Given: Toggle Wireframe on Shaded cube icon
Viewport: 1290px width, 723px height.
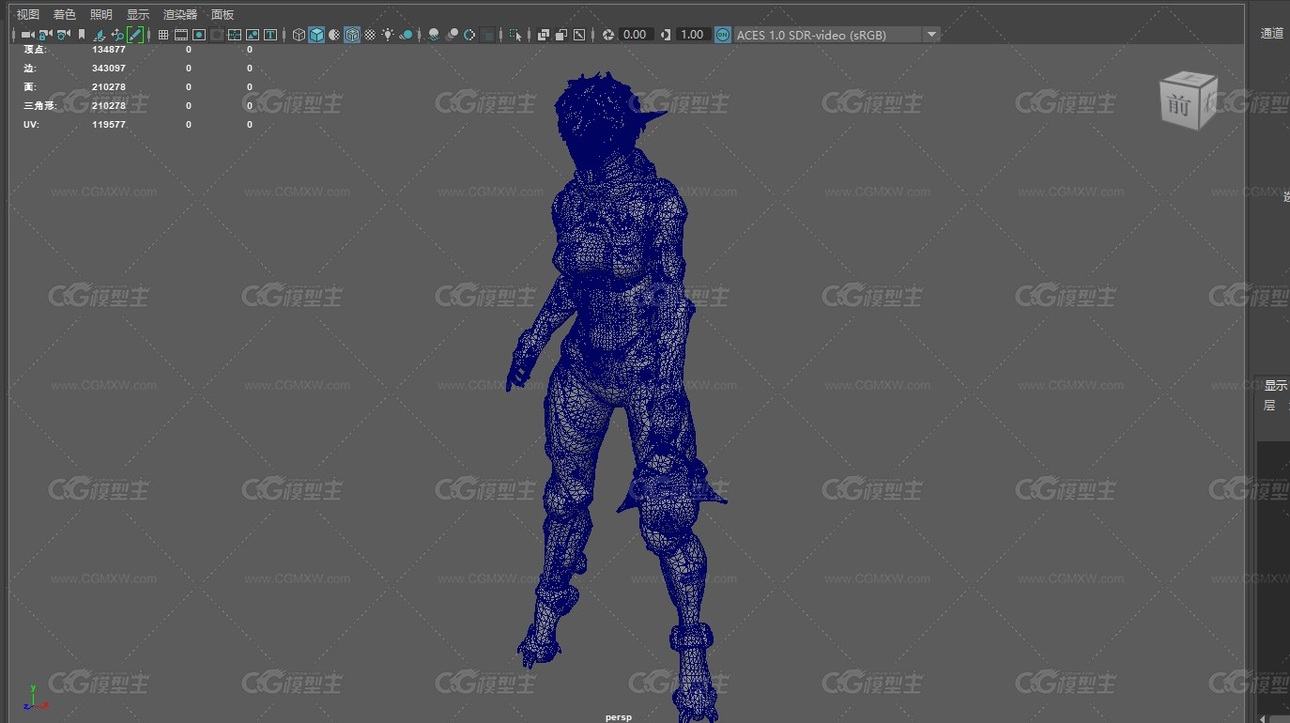Looking at the screenshot, I should [352, 35].
